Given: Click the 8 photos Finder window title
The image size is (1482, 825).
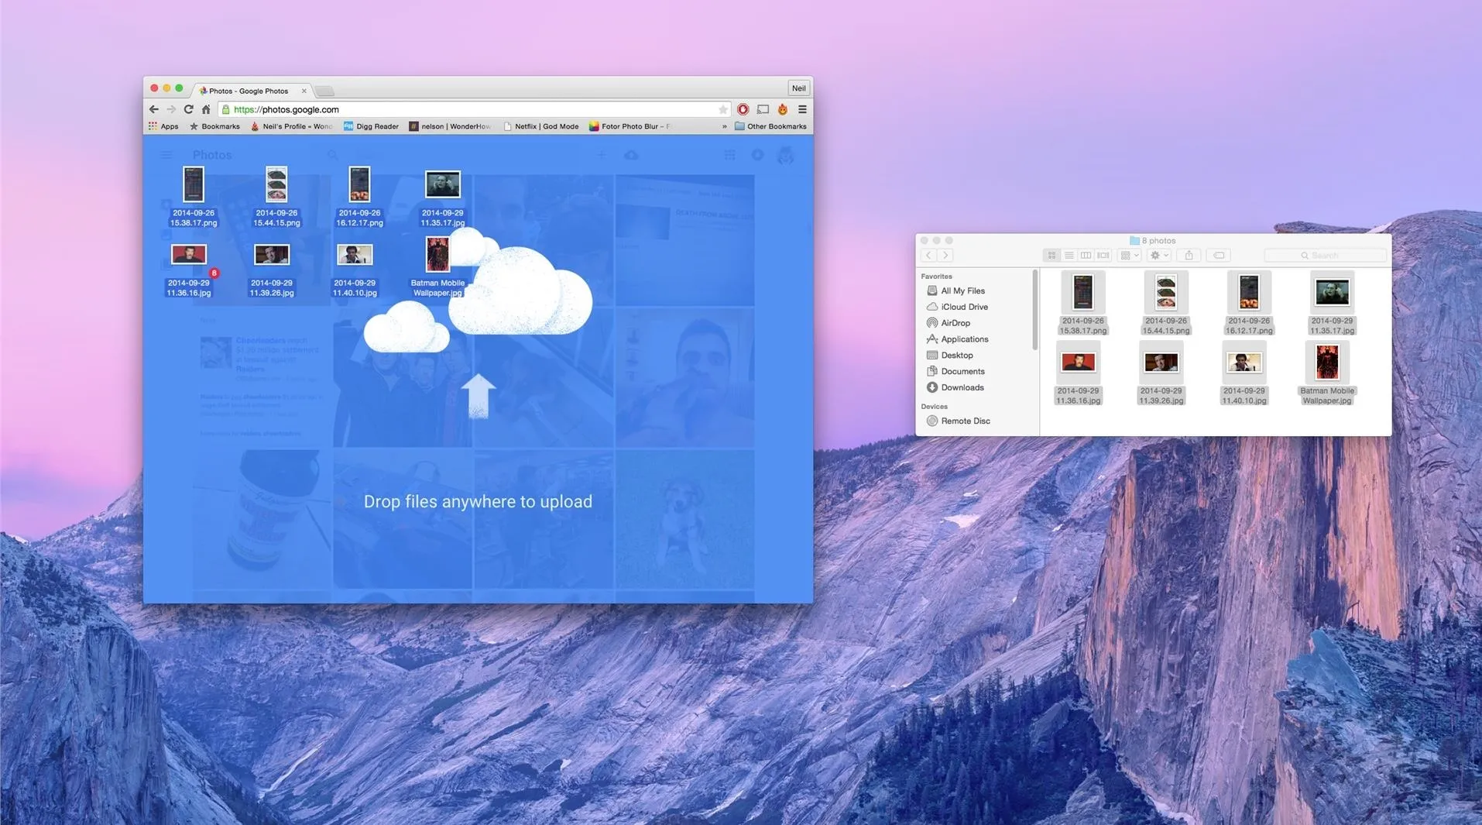Looking at the screenshot, I should [x=1152, y=240].
